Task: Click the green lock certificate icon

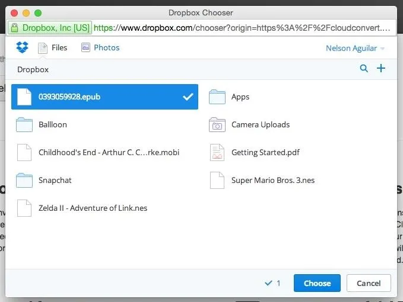Action: tap(15, 28)
